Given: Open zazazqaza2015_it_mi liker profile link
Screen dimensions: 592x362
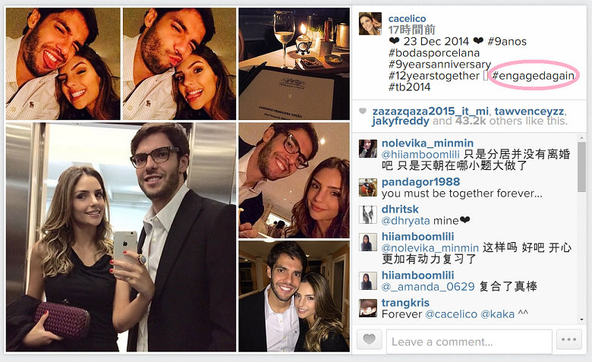Looking at the screenshot, I should point(431,112).
